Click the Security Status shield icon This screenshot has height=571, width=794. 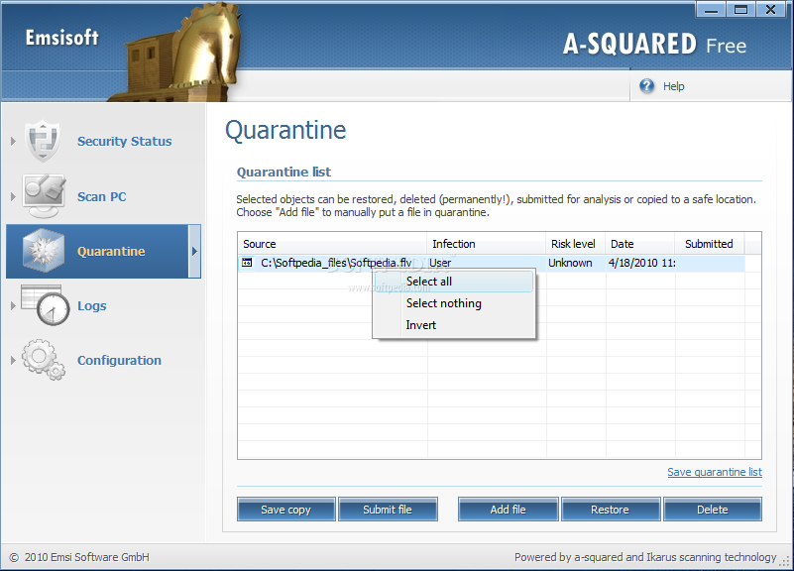pyautogui.click(x=43, y=141)
